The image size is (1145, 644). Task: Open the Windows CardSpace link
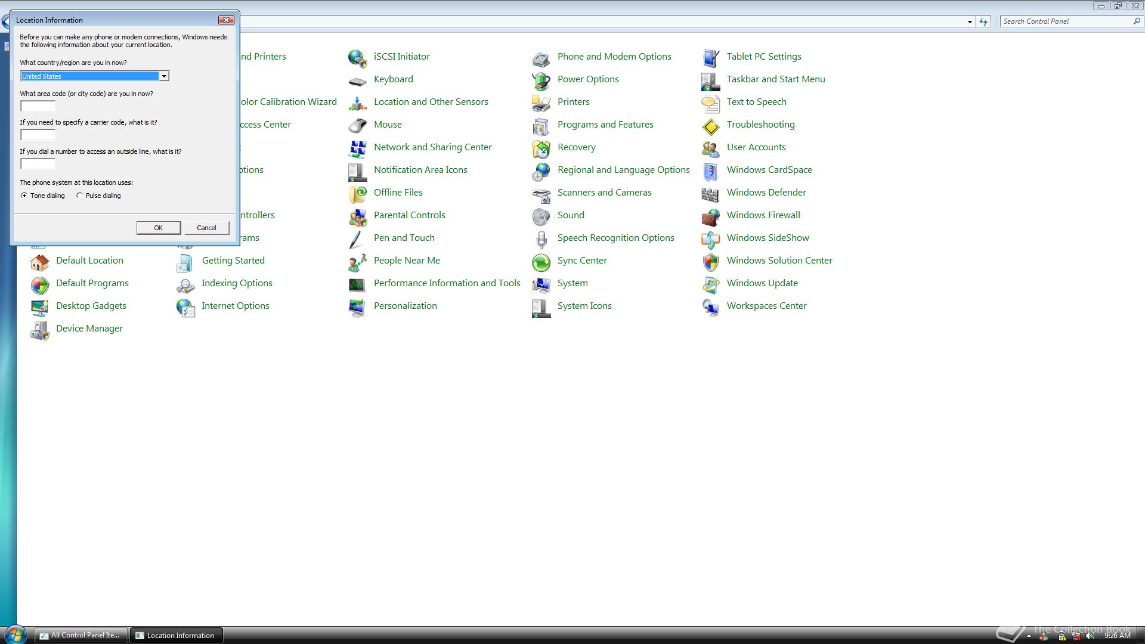click(769, 169)
